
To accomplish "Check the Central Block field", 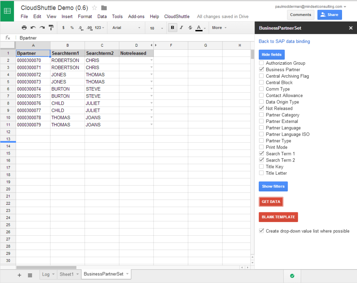I will coord(261,82).
